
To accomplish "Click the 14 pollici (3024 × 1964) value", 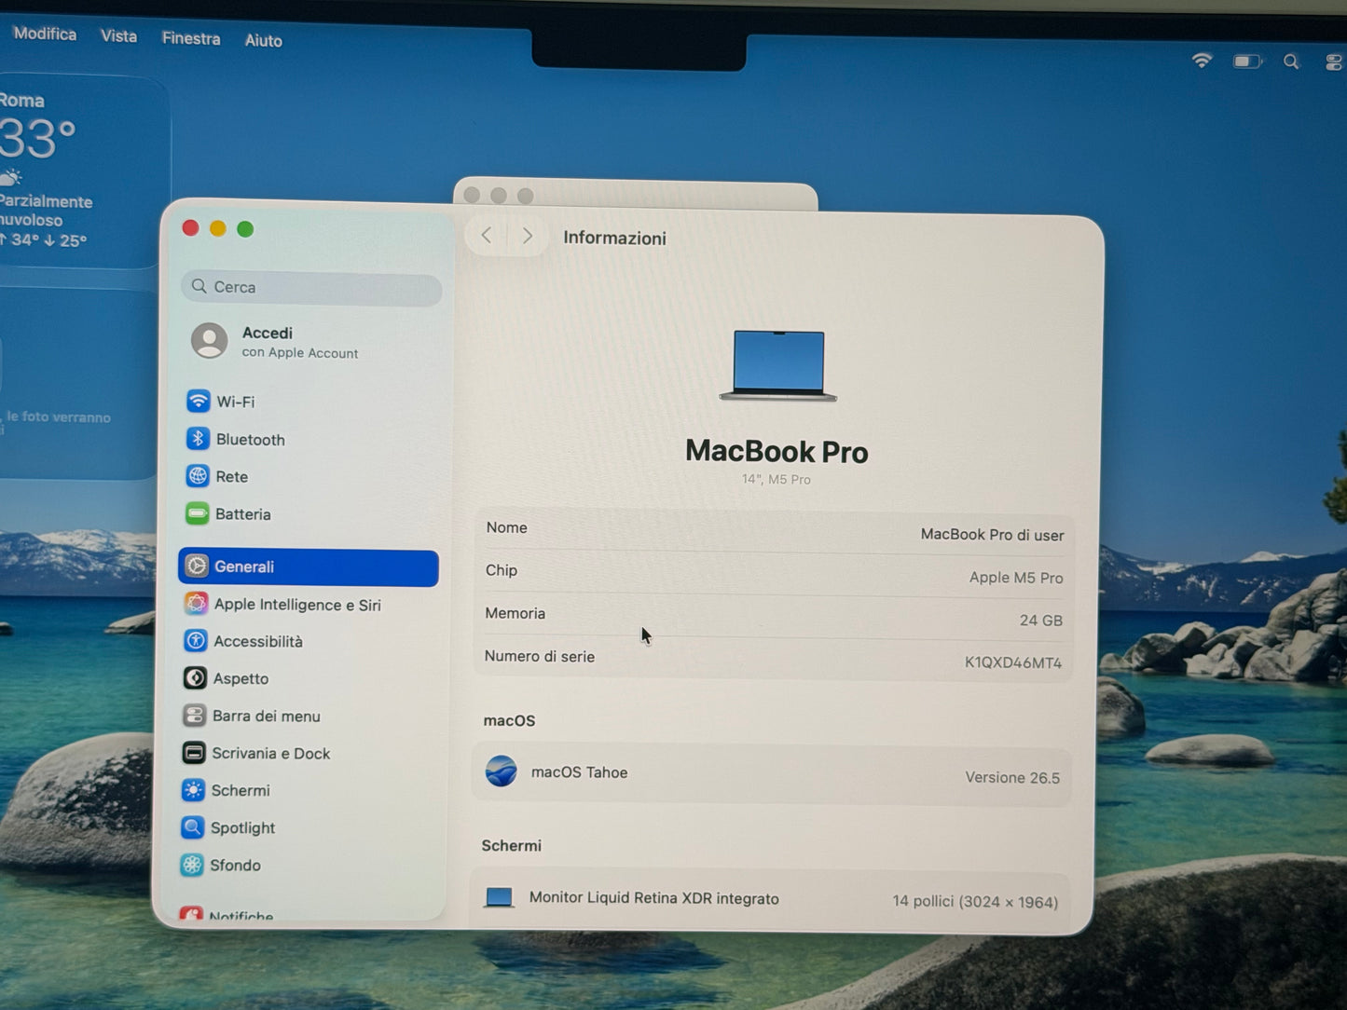I will coord(975,902).
